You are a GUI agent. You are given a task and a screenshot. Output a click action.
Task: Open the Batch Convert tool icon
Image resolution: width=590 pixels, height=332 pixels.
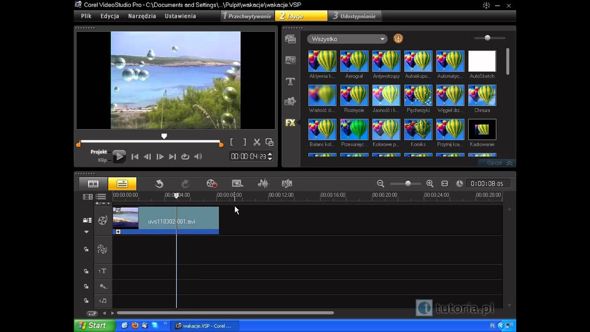pyautogui.click(x=237, y=184)
